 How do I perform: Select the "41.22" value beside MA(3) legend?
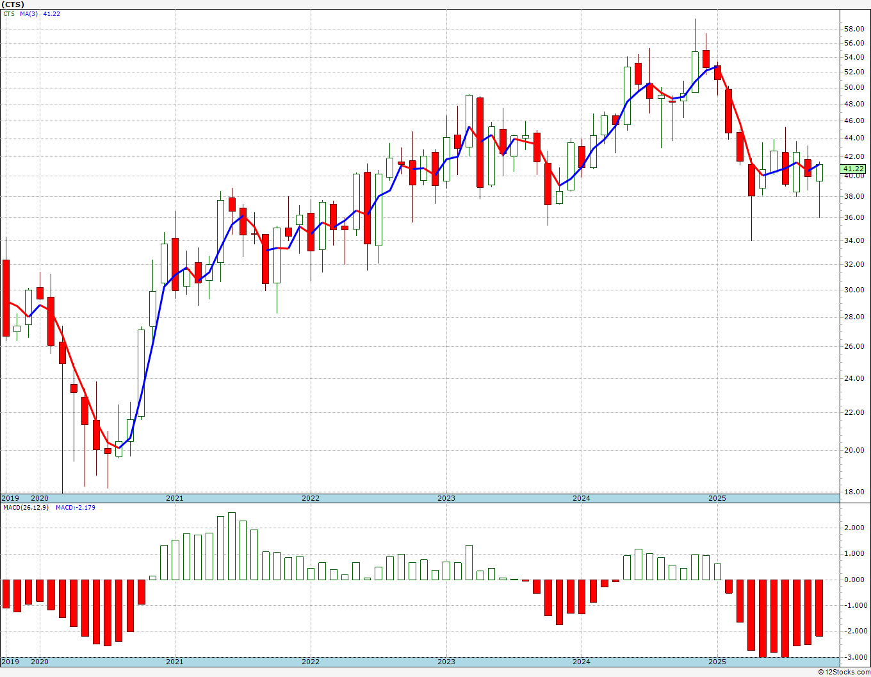pos(52,13)
